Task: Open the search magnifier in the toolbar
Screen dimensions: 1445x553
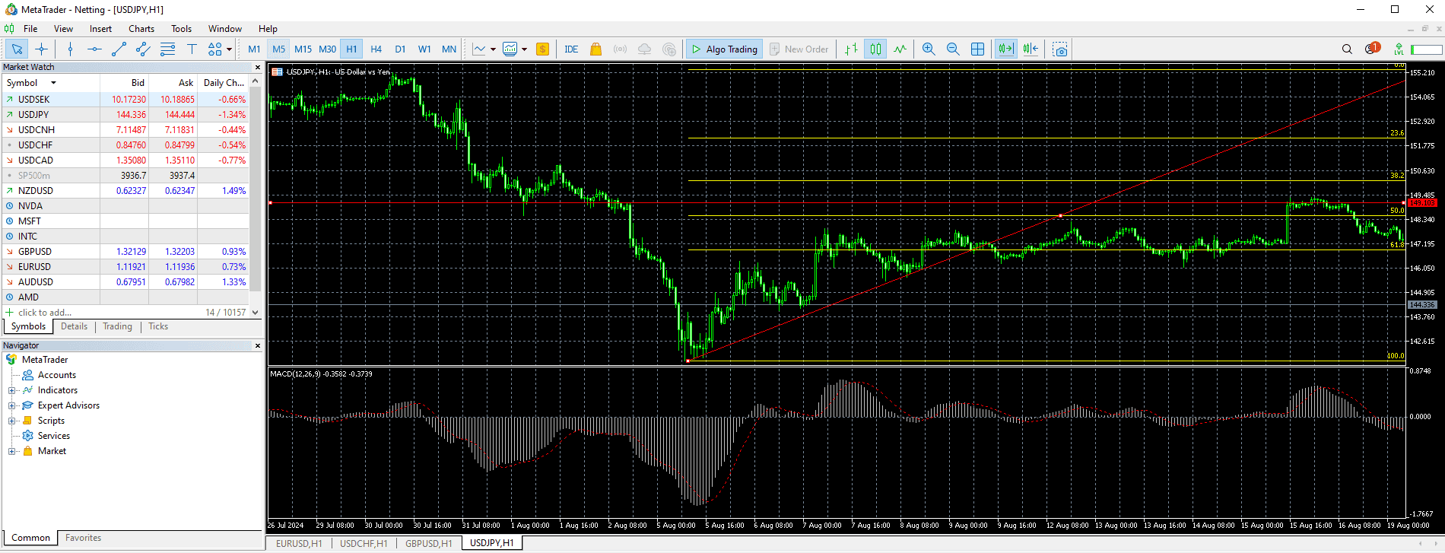Action: click(1347, 49)
